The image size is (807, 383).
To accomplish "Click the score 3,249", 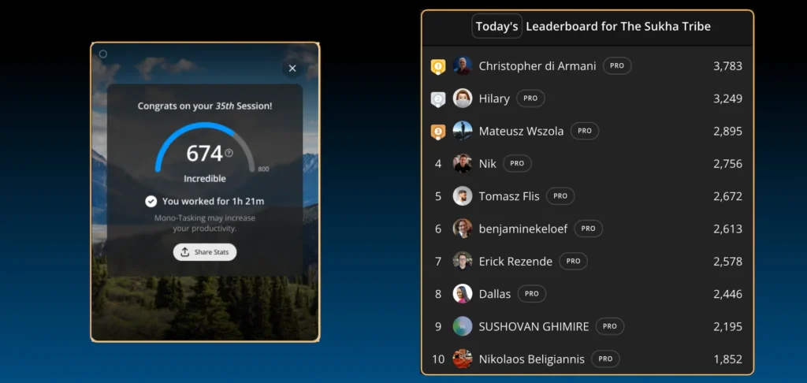I will pyautogui.click(x=727, y=99).
